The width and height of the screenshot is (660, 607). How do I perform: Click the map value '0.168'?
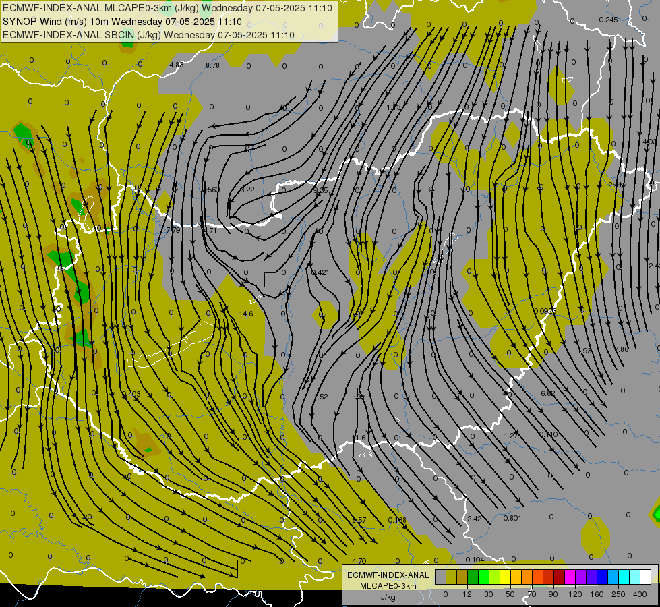pyautogui.click(x=397, y=520)
